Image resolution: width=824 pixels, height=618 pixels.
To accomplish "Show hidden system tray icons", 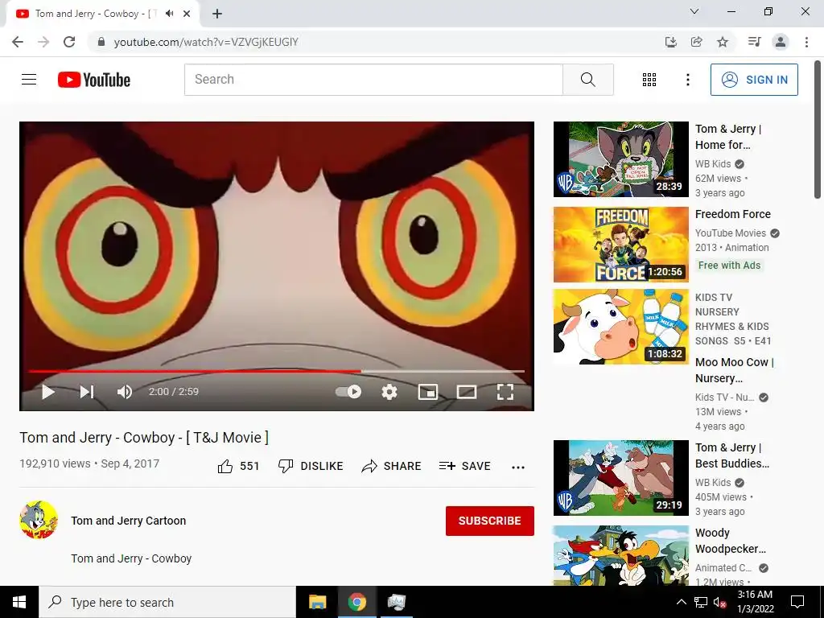I will click(681, 602).
